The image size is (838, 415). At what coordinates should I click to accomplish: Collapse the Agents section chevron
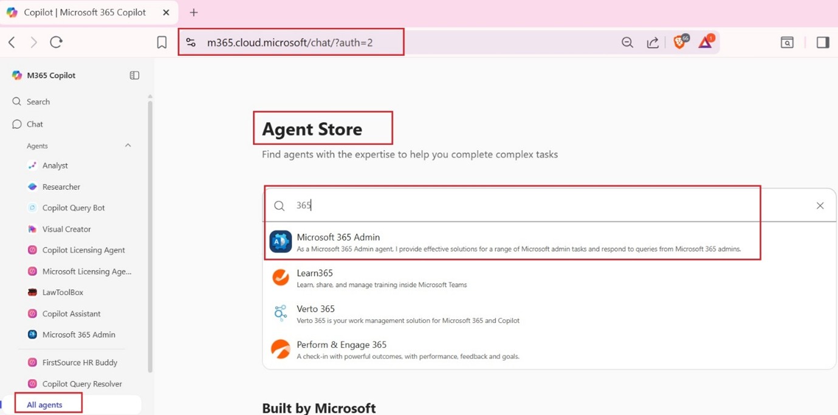(128, 146)
